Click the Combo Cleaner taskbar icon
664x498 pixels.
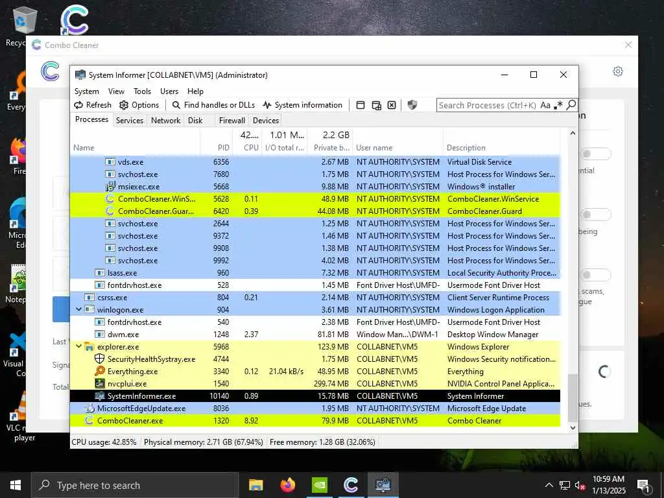tap(351, 485)
